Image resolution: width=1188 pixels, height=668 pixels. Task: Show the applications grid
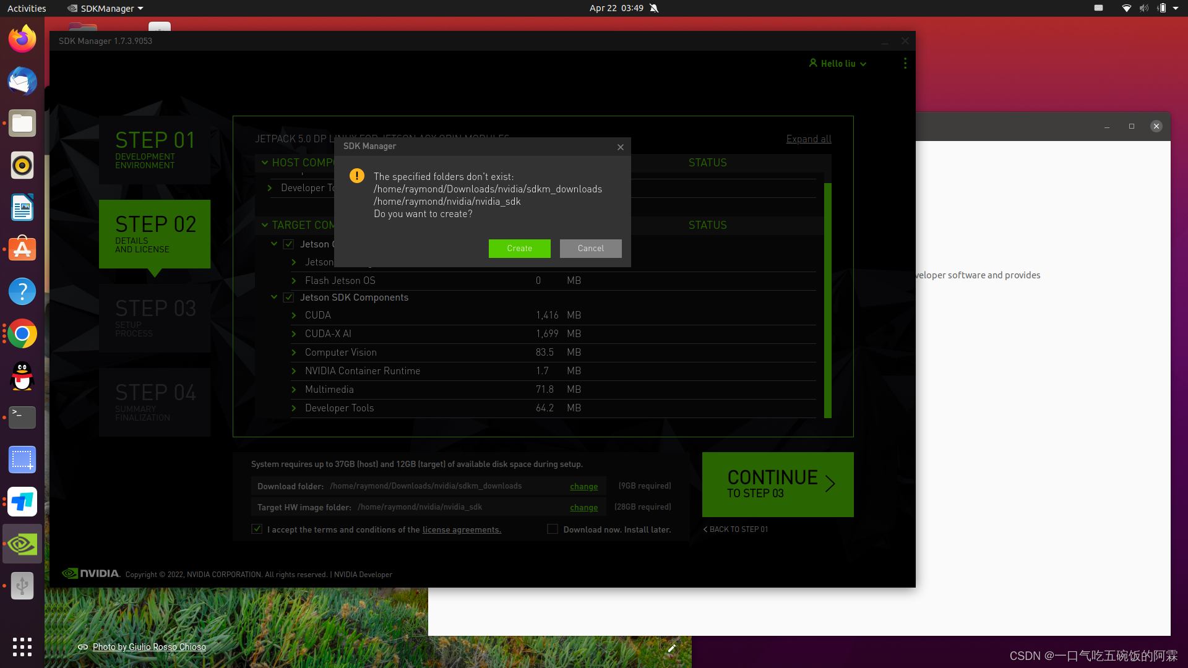click(x=22, y=646)
